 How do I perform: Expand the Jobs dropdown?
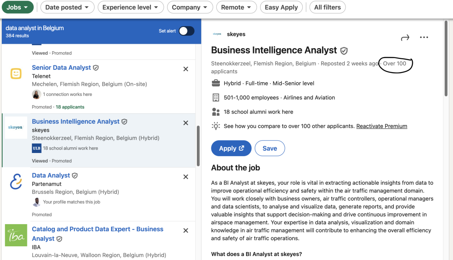click(18, 7)
